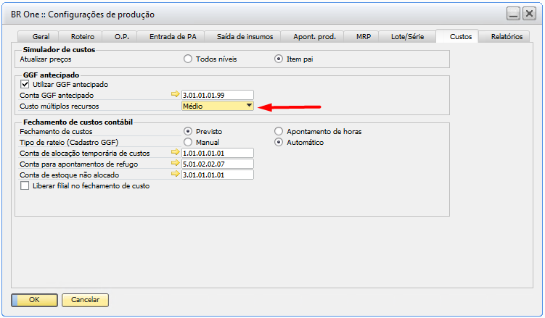Screen dimensions: 545x318
Task: Minimize the Configurações de produção window
Action: (513, 14)
